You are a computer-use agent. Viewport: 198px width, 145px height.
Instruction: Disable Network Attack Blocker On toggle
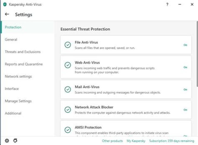pos(185,110)
